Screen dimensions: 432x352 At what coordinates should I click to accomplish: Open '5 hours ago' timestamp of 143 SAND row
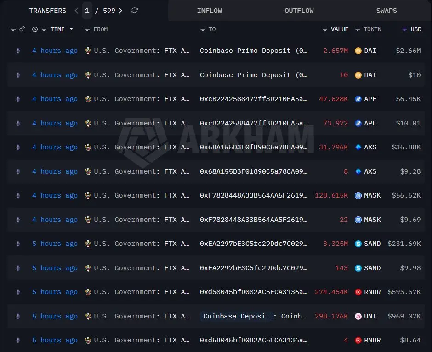coord(55,268)
